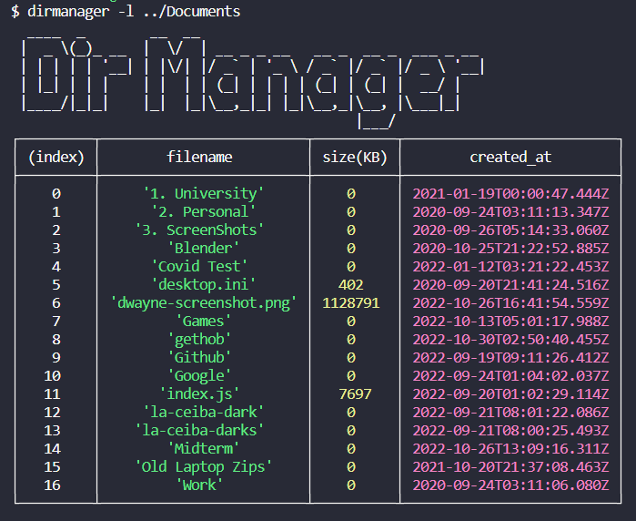The width and height of the screenshot is (636, 521).
Task: Click timestamp 2021-01-19T00:00:47.444Z
Action: pyautogui.click(x=510, y=193)
